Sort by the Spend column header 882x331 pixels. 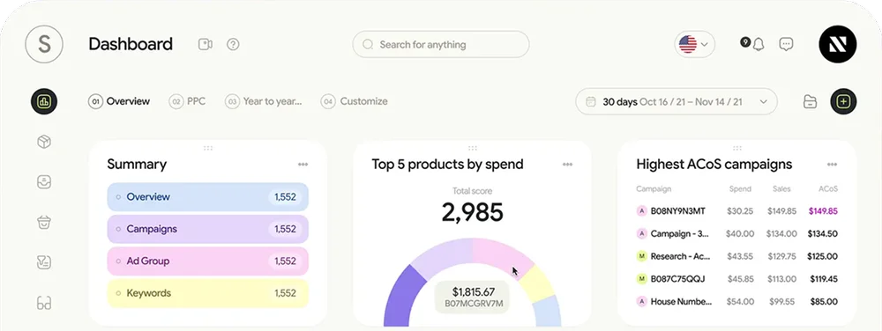coord(740,189)
